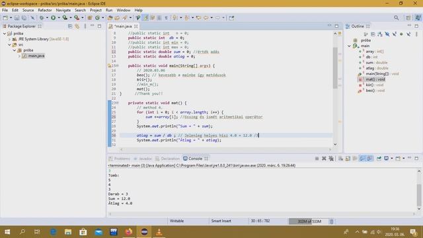Toggle Mark Occurrences in main toolbar
The image size is (423, 238).
point(145,18)
